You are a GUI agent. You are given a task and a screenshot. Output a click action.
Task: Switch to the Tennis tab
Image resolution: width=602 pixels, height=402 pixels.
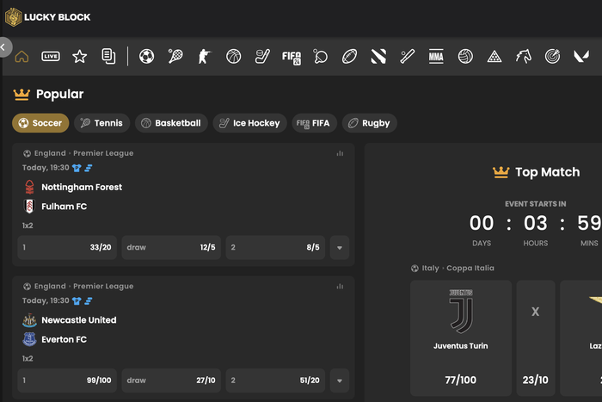[x=101, y=123]
